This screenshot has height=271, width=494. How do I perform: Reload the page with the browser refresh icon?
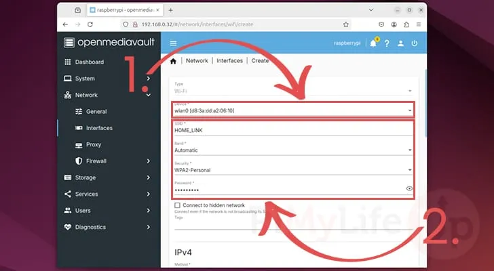click(90, 24)
